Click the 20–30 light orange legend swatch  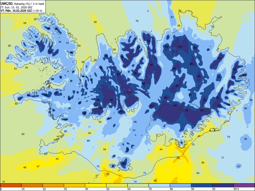(53, 185)
